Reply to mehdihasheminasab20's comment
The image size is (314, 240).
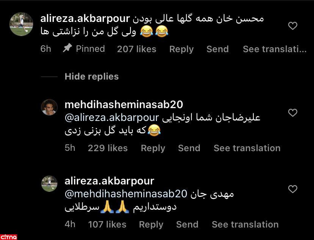coord(153,148)
